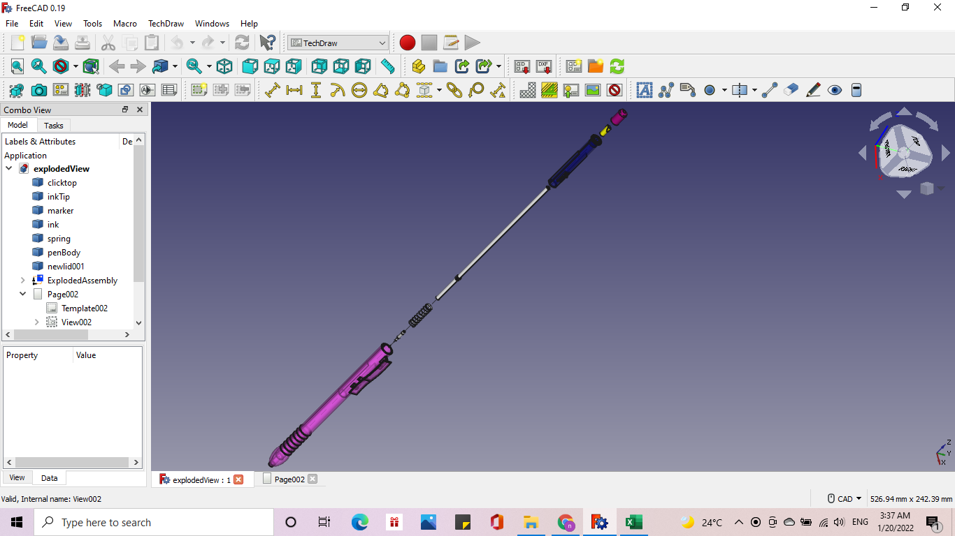Open the TechDraw menu
955x536 pixels.
[x=166, y=23]
